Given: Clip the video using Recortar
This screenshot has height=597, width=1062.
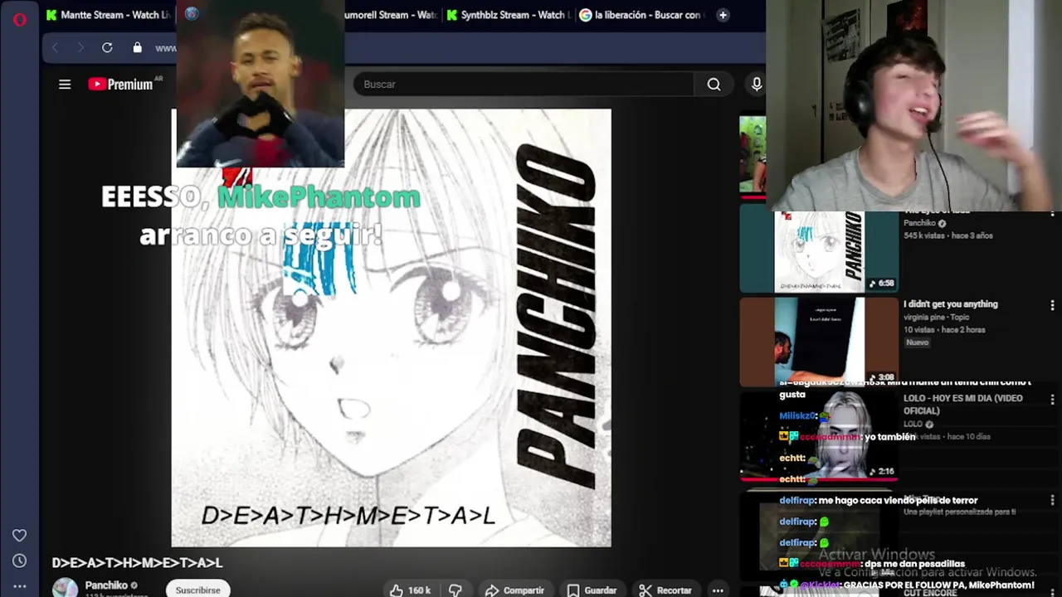Looking at the screenshot, I should (x=665, y=590).
